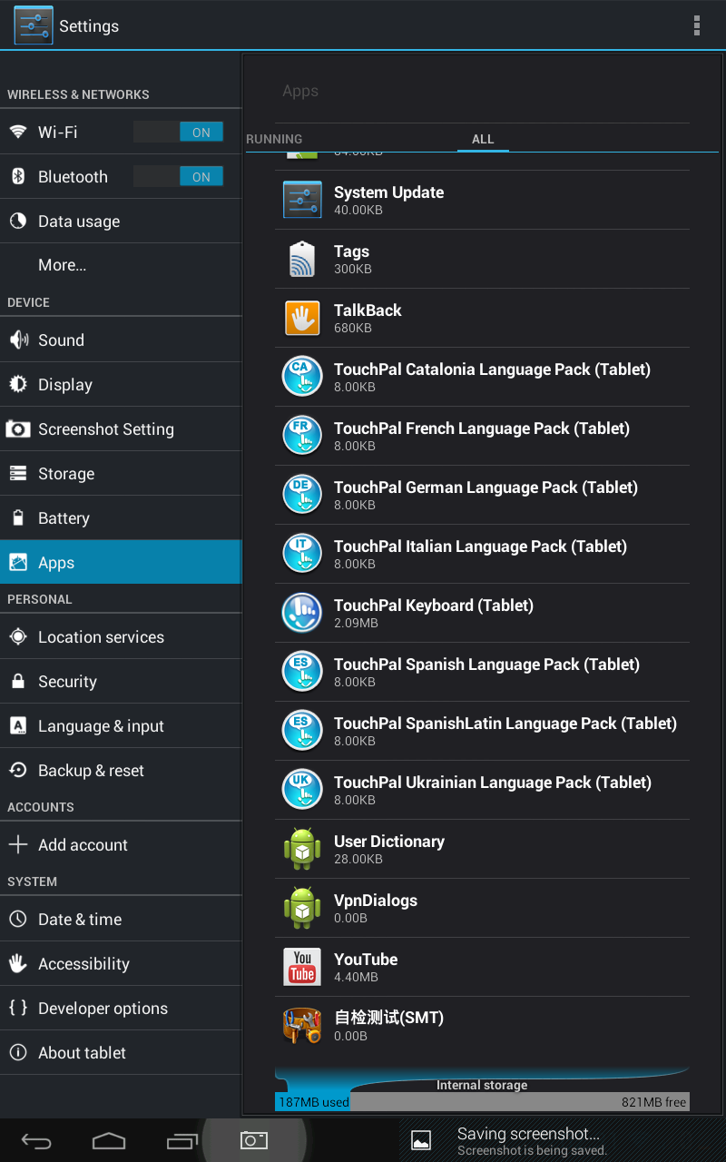The height and width of the screenshot is (1162, 726).
Task: Tap the Internal storage usage bar
Action: [x=482, y=1102]
